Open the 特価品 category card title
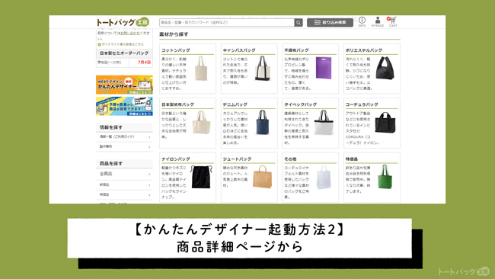The image size is (495, 279). pos(352,159)
